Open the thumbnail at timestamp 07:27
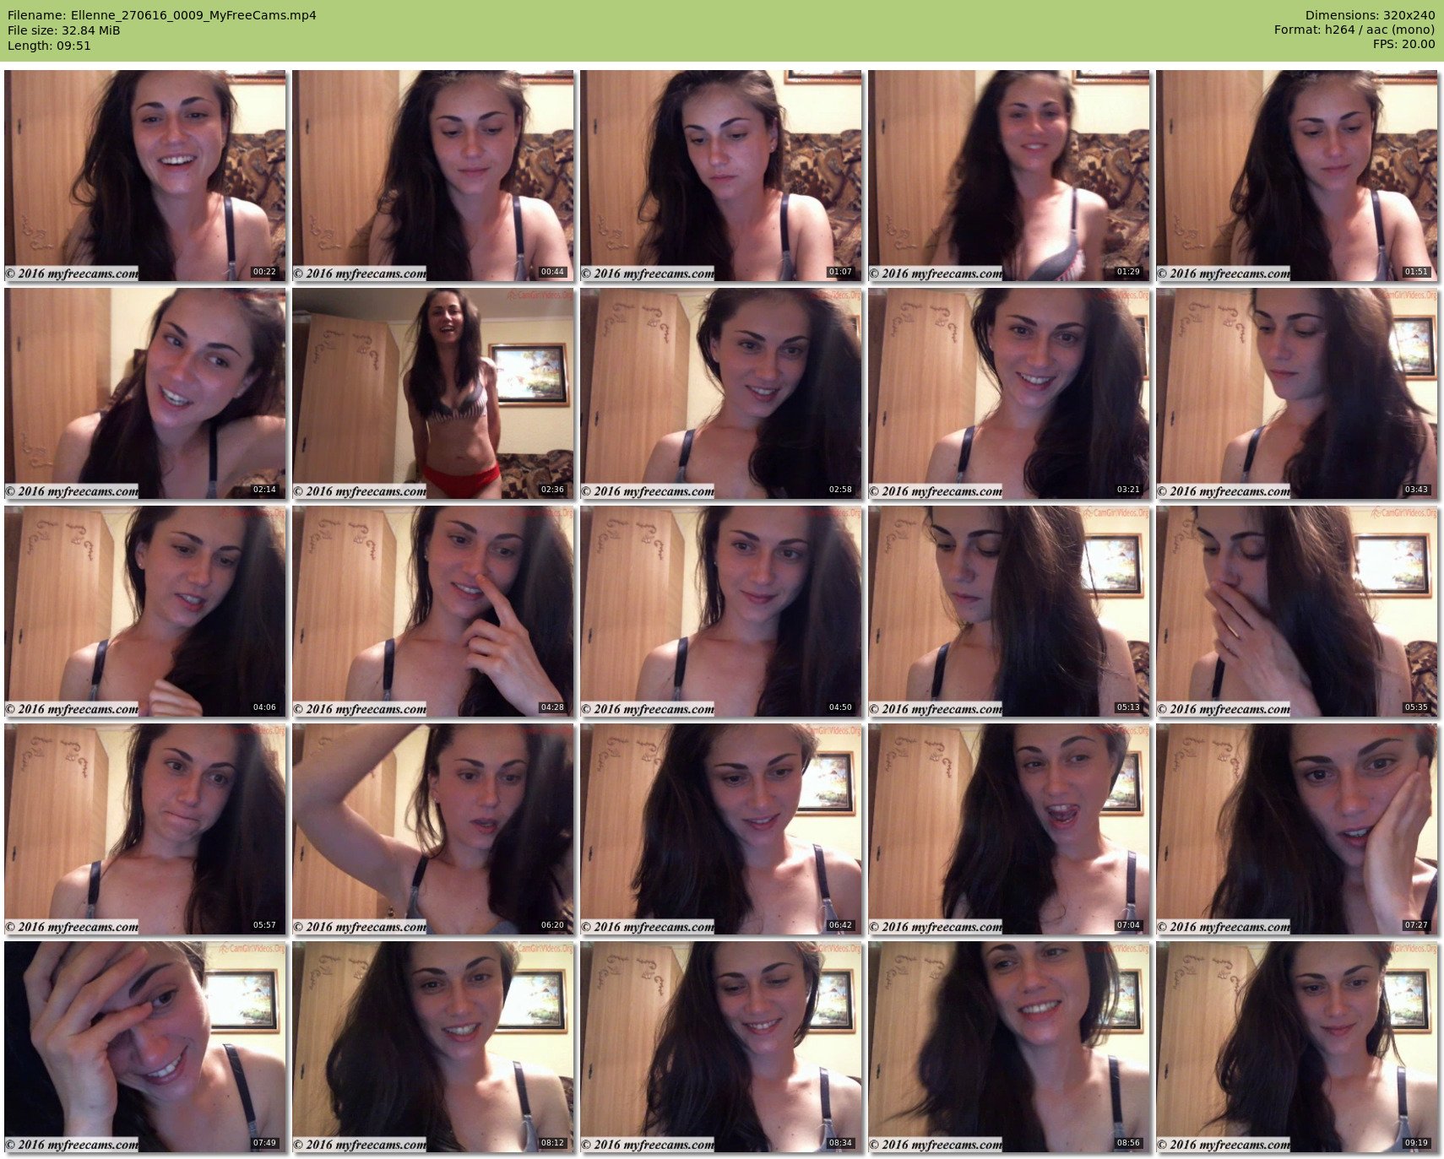 coord(1297,829)
